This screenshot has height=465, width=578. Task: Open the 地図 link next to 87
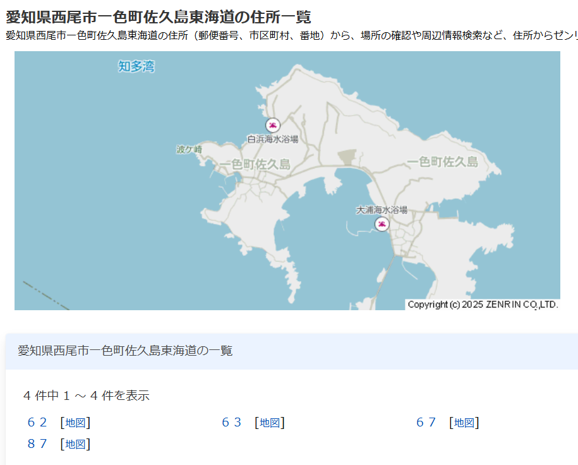pyautogui.click(x=76, y=444)
